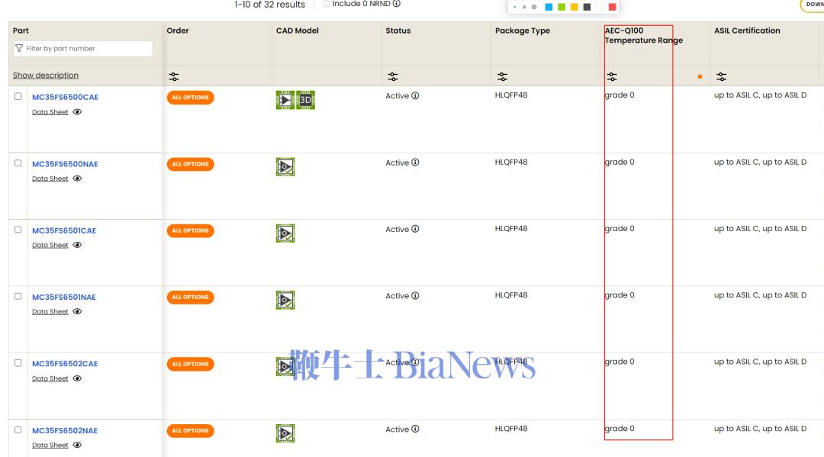Show Active status info for MC35FS6502NAE

pos(415,430)
